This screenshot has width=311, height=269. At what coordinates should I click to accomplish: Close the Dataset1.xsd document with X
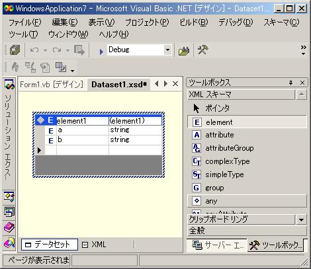(175, 84)
